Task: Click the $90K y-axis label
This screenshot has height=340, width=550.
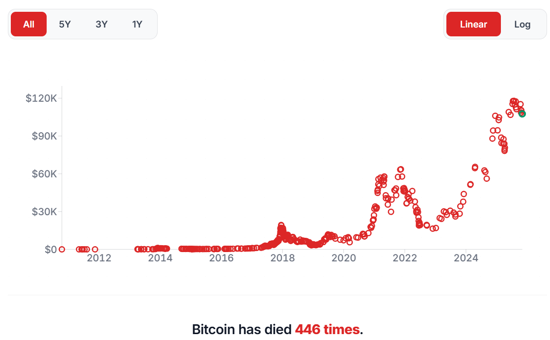Action: coord(43,136)
